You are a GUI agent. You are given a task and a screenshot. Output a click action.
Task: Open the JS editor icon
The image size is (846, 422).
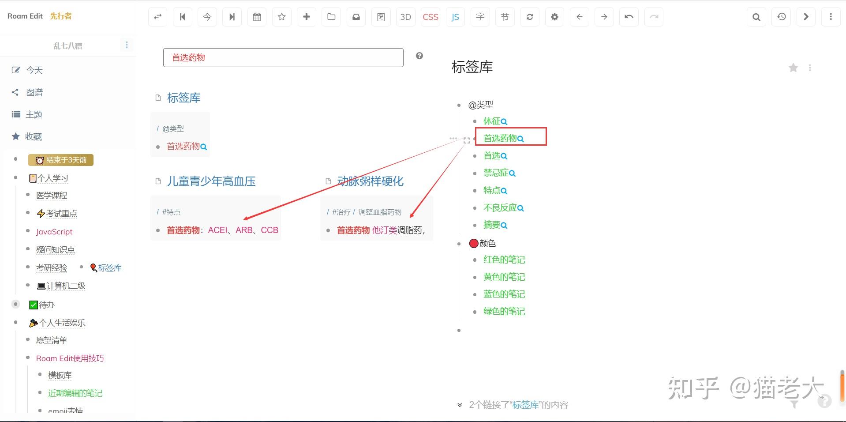455,17
